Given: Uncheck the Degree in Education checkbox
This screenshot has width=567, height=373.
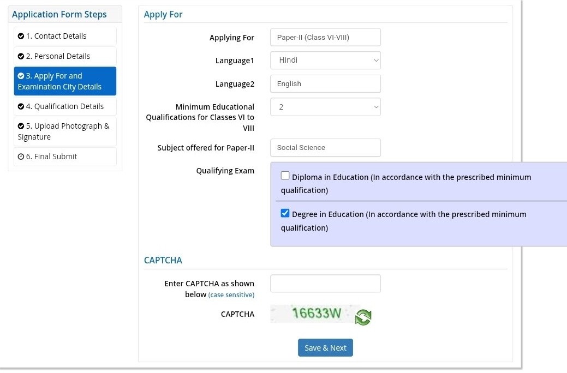Looking at the screenshot, I should [285, 213].
